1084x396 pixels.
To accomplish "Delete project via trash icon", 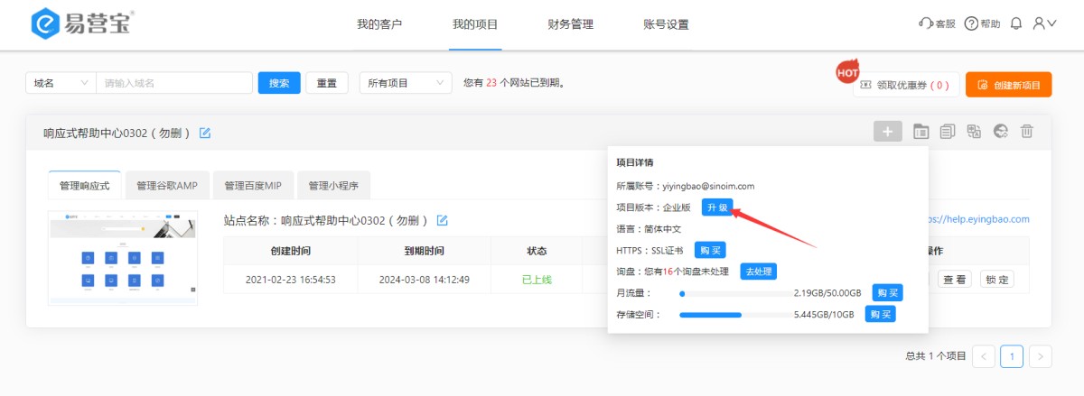I will click(x=1027, y=132).
